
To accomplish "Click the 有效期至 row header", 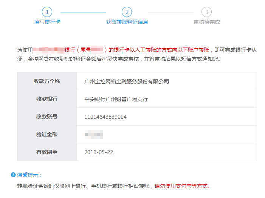I will [x=47, y=152].
